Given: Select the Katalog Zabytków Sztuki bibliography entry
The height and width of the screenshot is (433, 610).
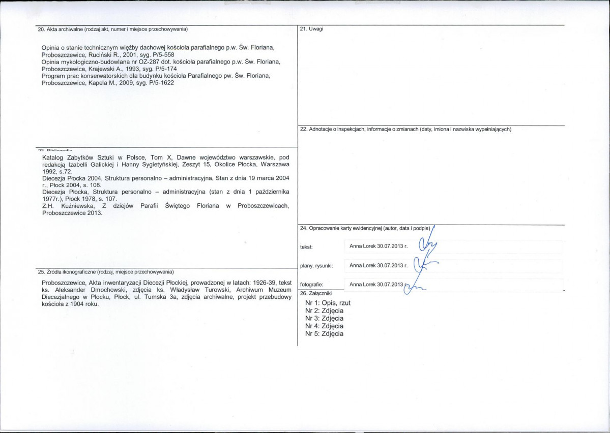Looking at the screenshot, I should pyautogui.click(x=165, y=164).
